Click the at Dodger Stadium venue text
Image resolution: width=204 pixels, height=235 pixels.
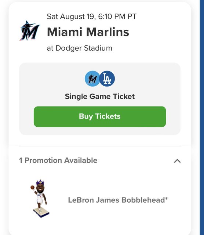(x=80, y=48)
